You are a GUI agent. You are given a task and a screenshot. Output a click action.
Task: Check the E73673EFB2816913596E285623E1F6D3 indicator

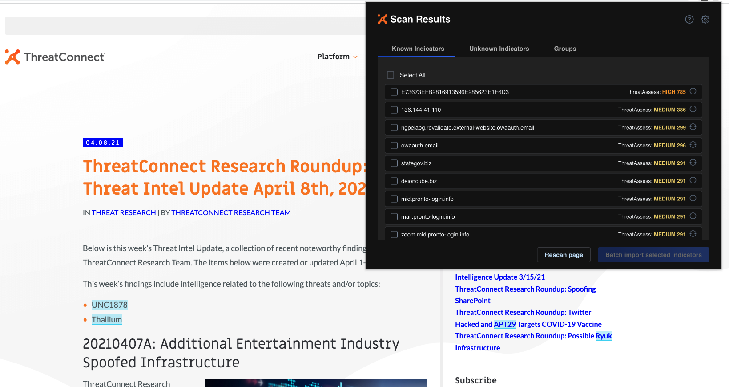coord(394,92)
